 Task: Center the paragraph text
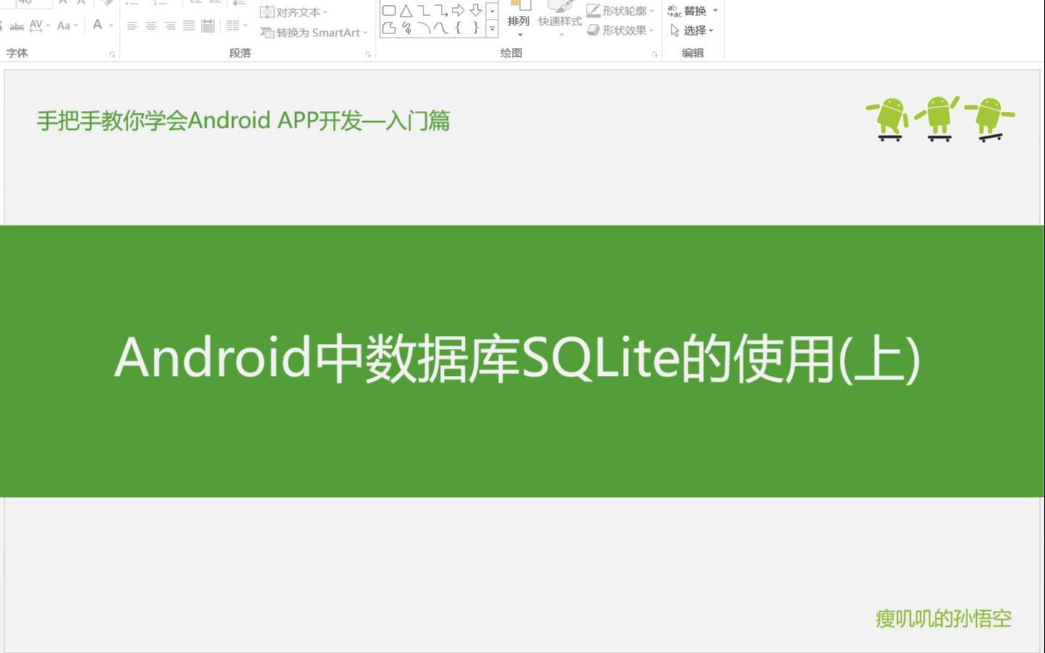pos(151,26)
